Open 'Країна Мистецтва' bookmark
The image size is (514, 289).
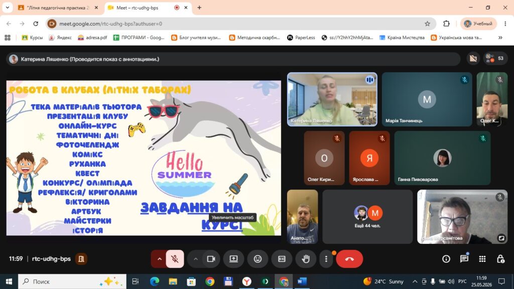pos(402,38)
